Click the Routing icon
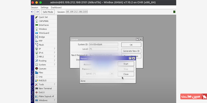Image resolution: width=207 pixels, height=103 pixels. pyautogui.click(x=36, y=61)
